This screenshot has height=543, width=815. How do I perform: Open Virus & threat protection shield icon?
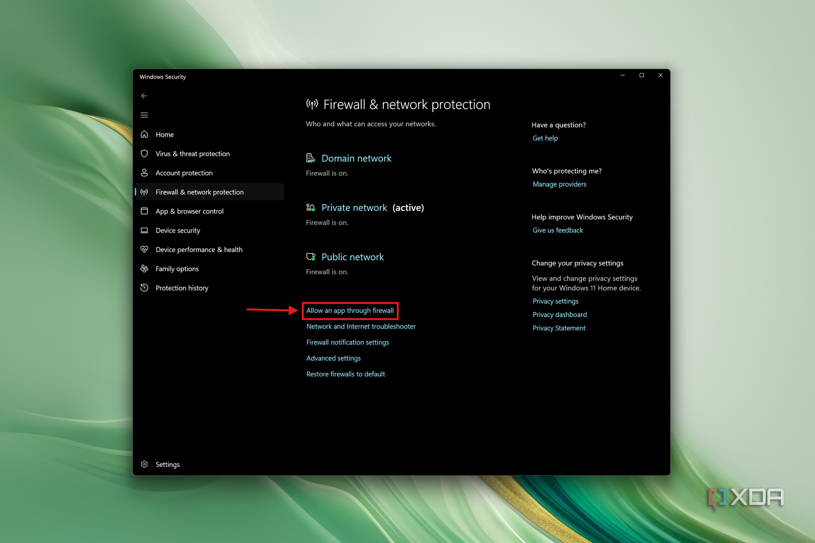click(144, 154)
